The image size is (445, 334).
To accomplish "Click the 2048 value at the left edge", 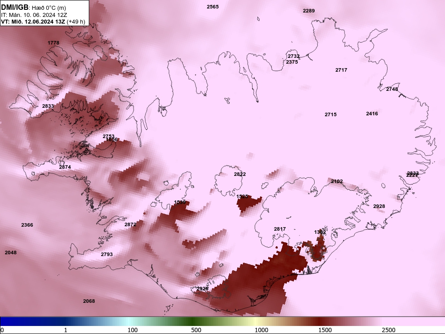I will click(11, 253).
